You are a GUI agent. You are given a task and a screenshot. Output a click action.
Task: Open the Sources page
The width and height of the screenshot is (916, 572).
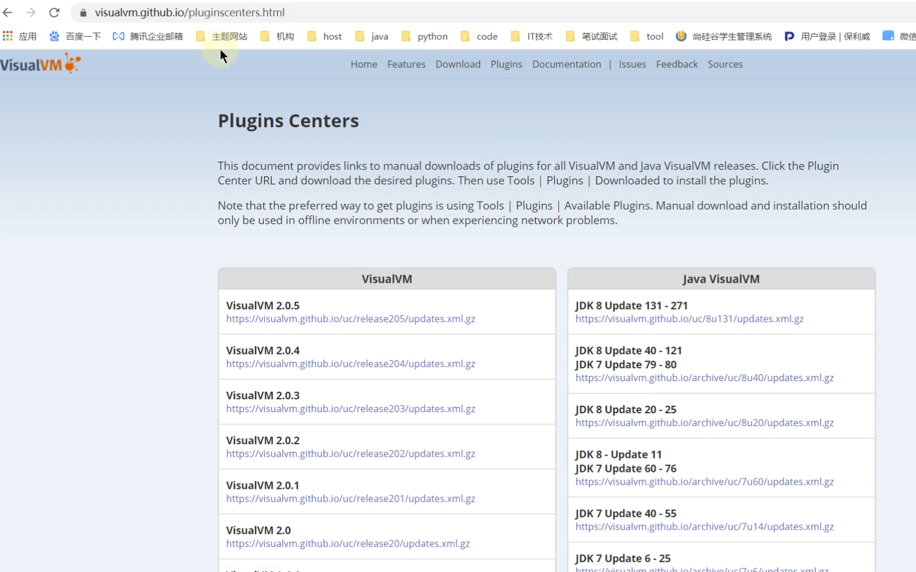coord(725,64)
